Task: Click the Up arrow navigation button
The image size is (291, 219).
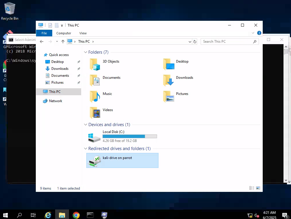Action: click(x=63, y=42)
